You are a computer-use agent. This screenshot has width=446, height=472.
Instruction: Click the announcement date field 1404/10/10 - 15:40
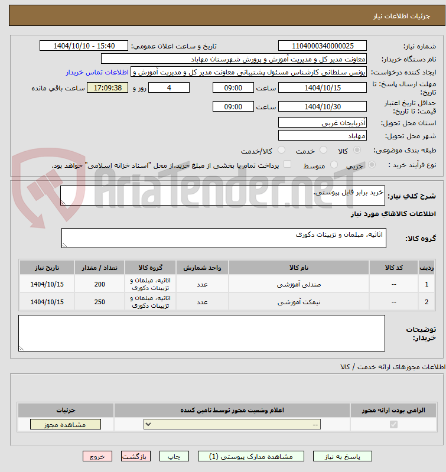[84, 45]
